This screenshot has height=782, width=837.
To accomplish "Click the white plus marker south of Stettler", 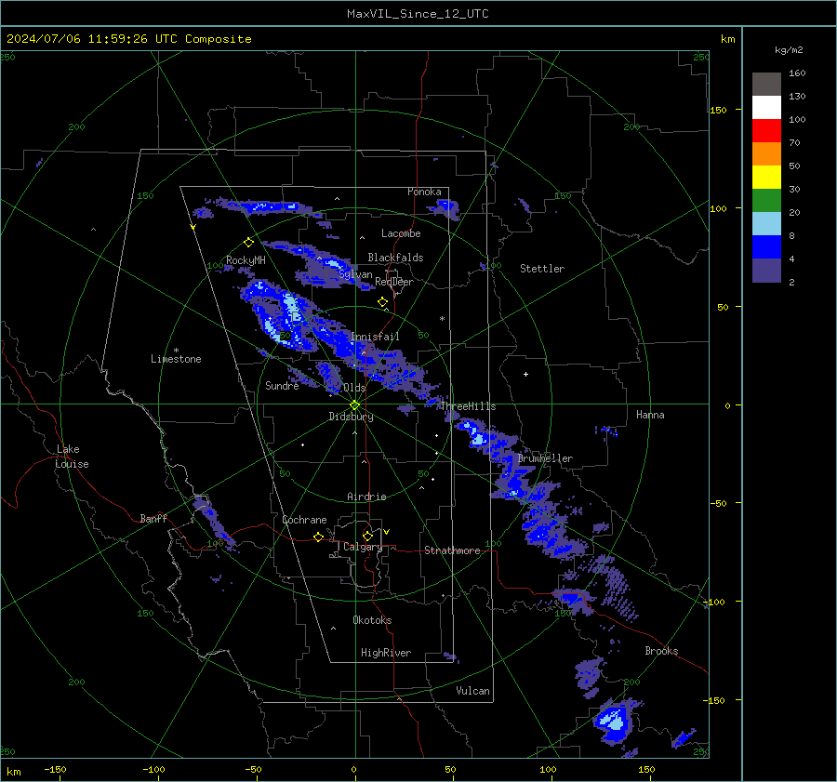I will pyautogui.click(x=525, y=374).
